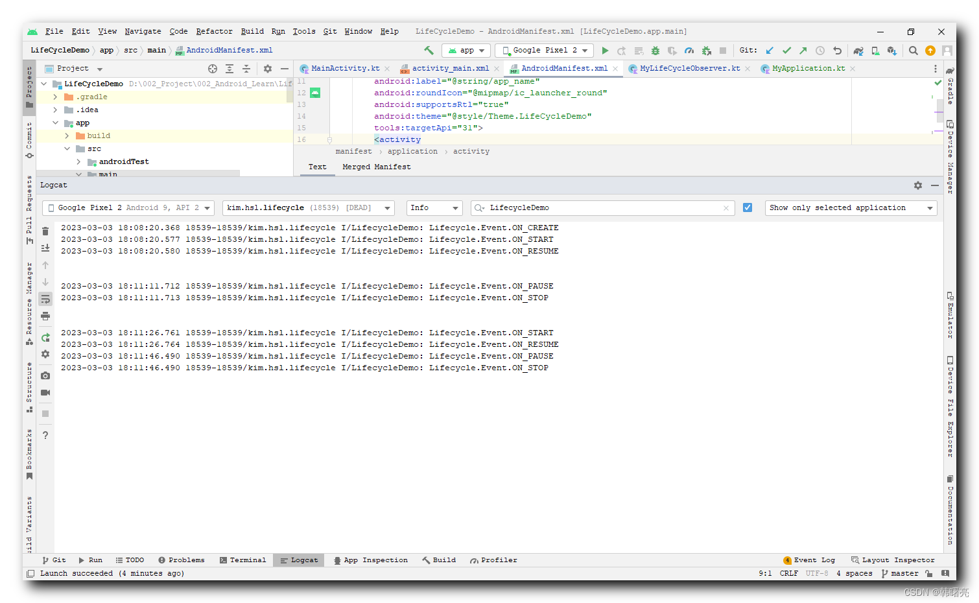Toggle soft-wrap in logcat

(x=45, y=299)
